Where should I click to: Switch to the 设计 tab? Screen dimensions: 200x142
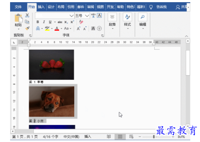point(51,7)
